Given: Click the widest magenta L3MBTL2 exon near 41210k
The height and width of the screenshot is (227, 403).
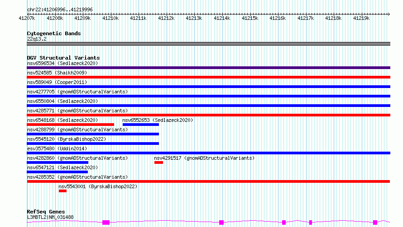Looking at the screenshot, I should click(x=106, y=222).
